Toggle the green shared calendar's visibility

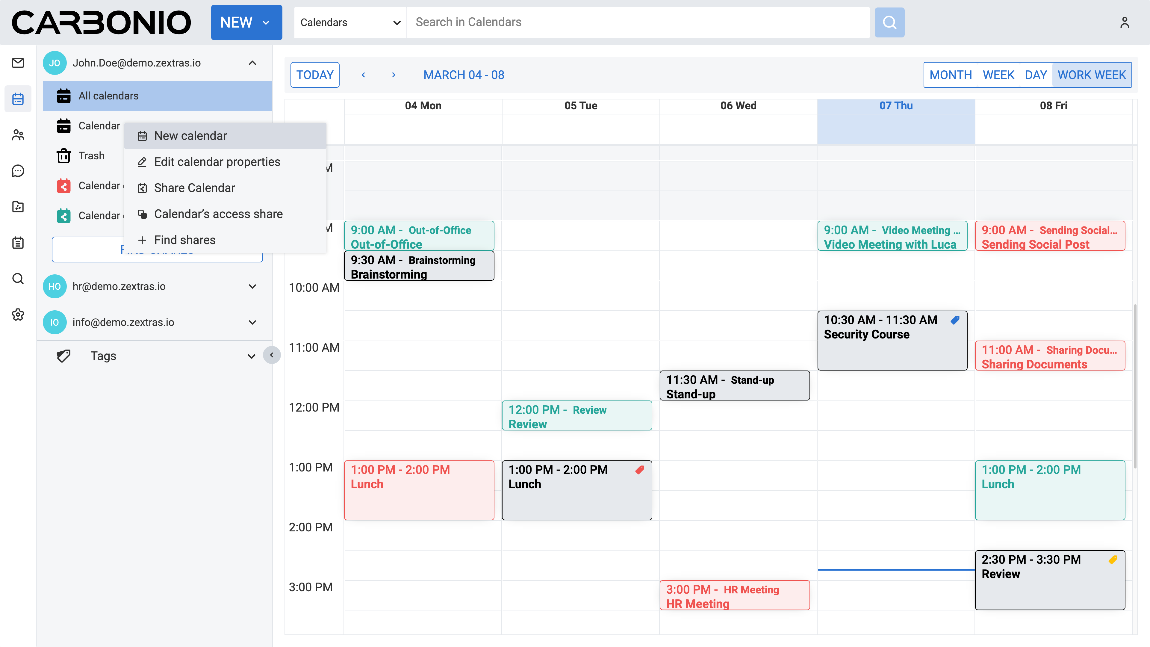coord(63,216)
